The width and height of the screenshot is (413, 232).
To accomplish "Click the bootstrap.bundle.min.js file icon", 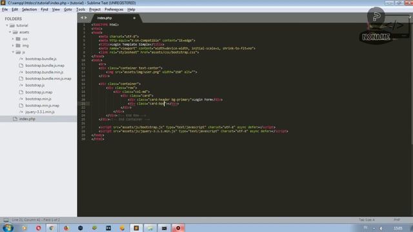I will [21, 72].
